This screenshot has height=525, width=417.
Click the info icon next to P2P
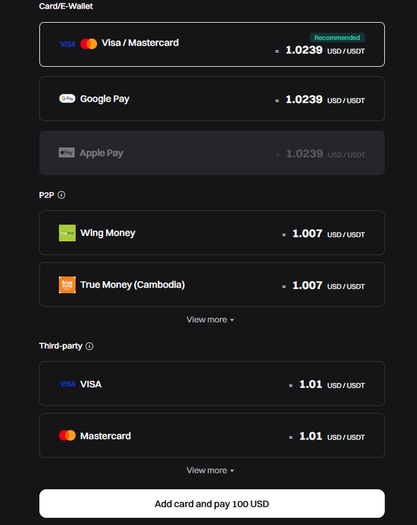pos(61,195)
